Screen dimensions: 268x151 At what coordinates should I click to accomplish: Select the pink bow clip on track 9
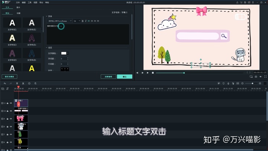[21, 119]
